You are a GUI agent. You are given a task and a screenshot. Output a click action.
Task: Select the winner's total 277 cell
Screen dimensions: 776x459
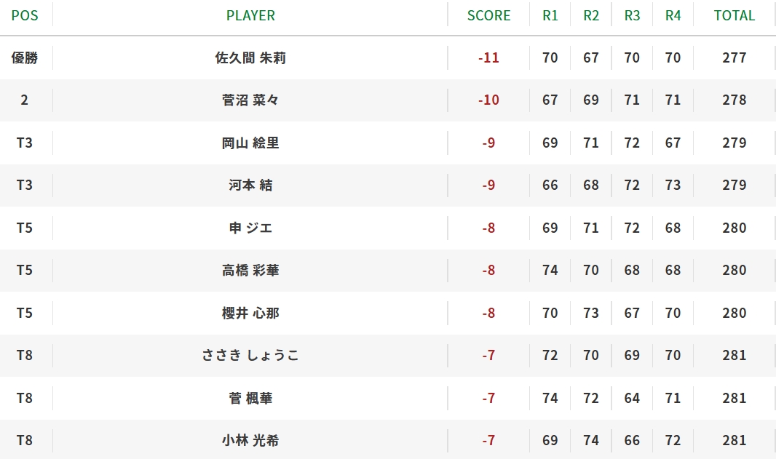click(735, 58)
